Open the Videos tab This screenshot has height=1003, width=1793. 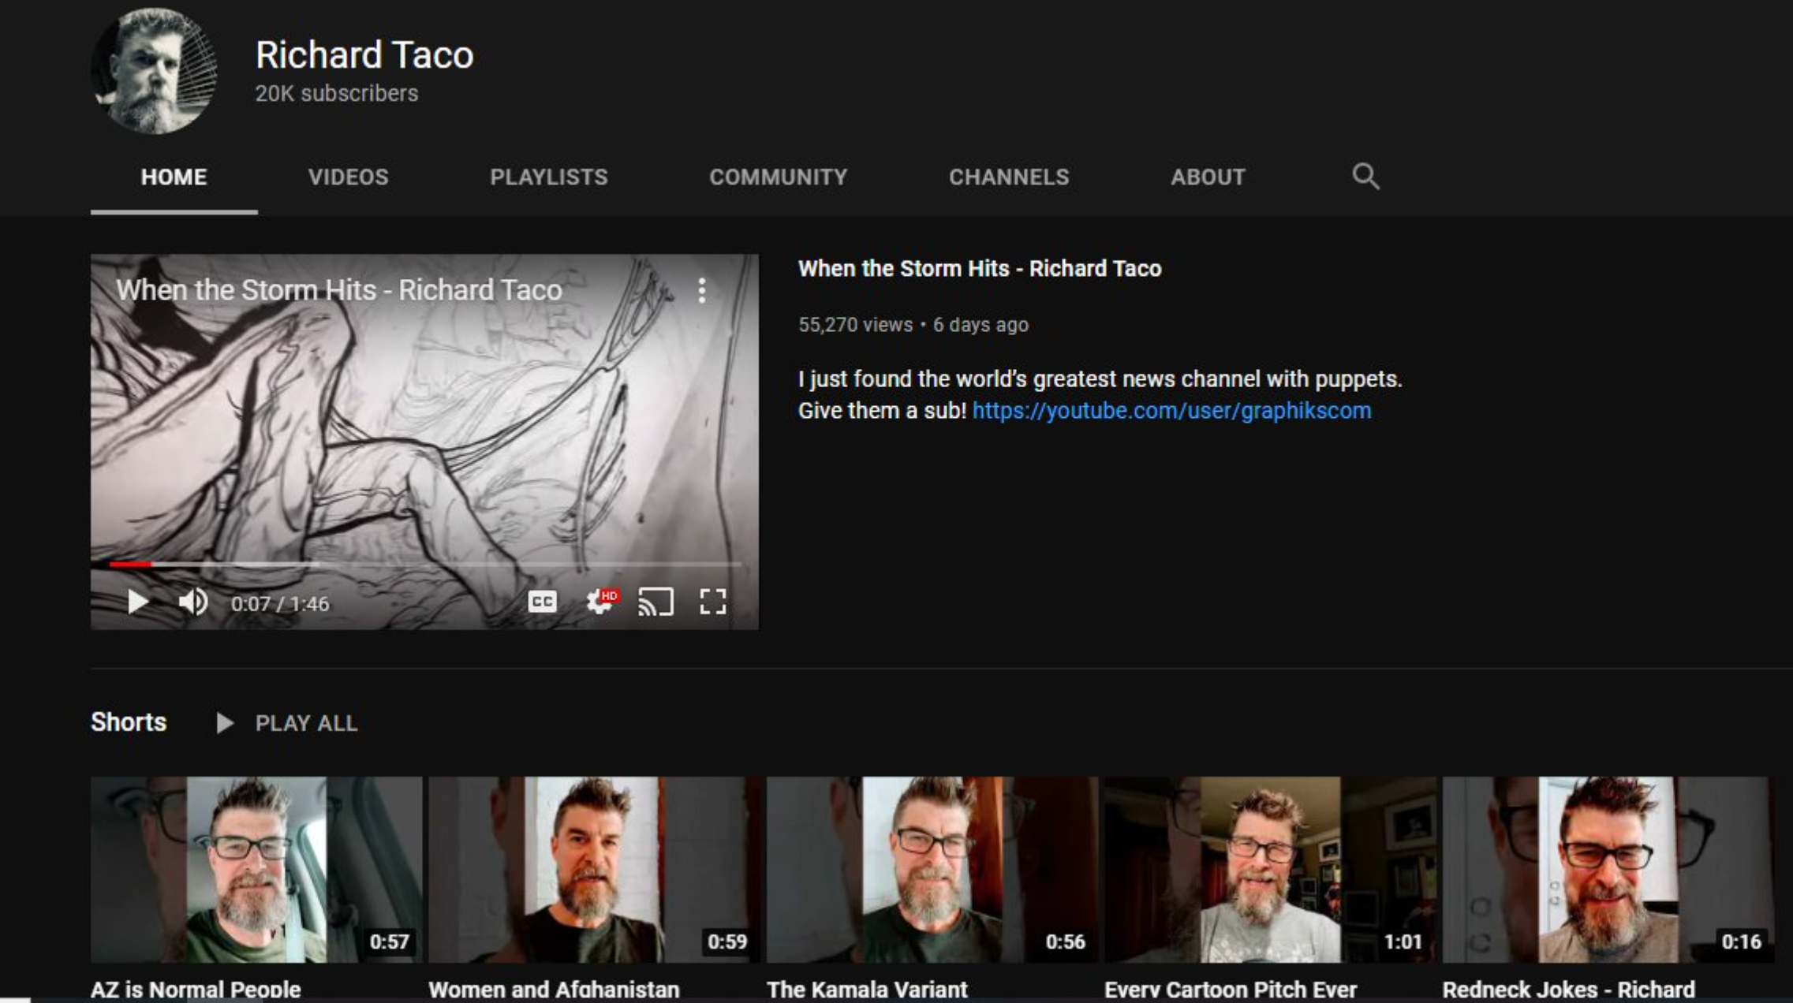[x=349, y=177]
